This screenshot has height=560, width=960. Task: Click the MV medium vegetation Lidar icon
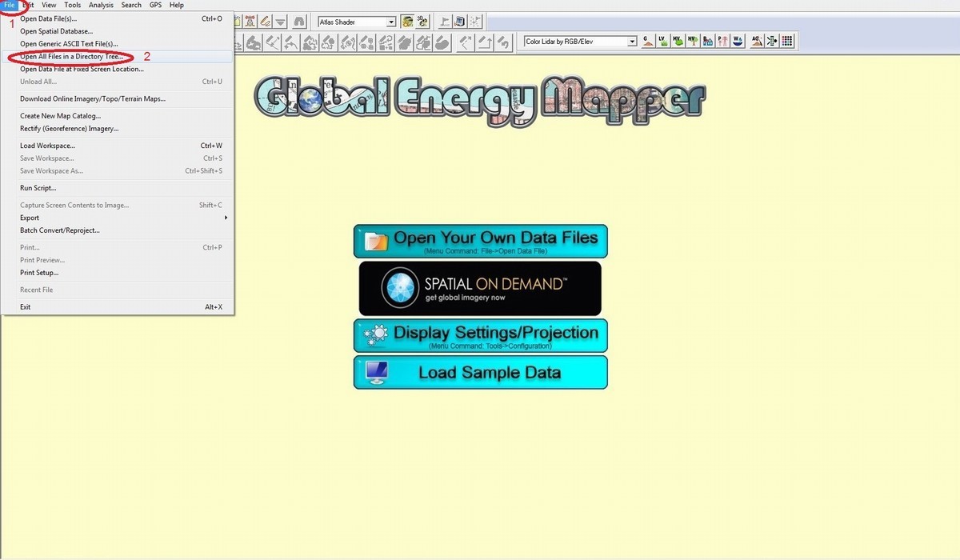[x=678, y=41]
